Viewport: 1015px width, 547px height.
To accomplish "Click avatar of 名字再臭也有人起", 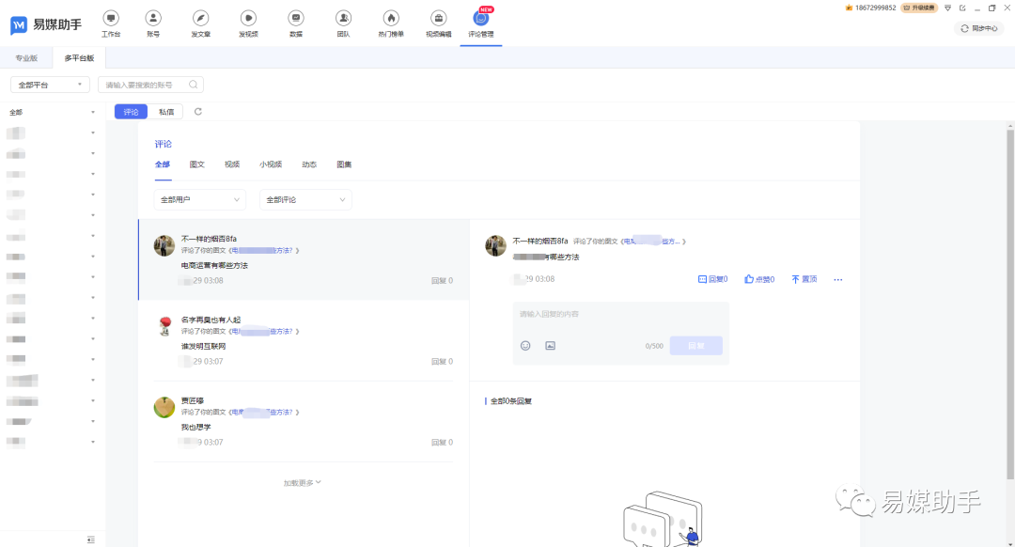I will 164,326.
